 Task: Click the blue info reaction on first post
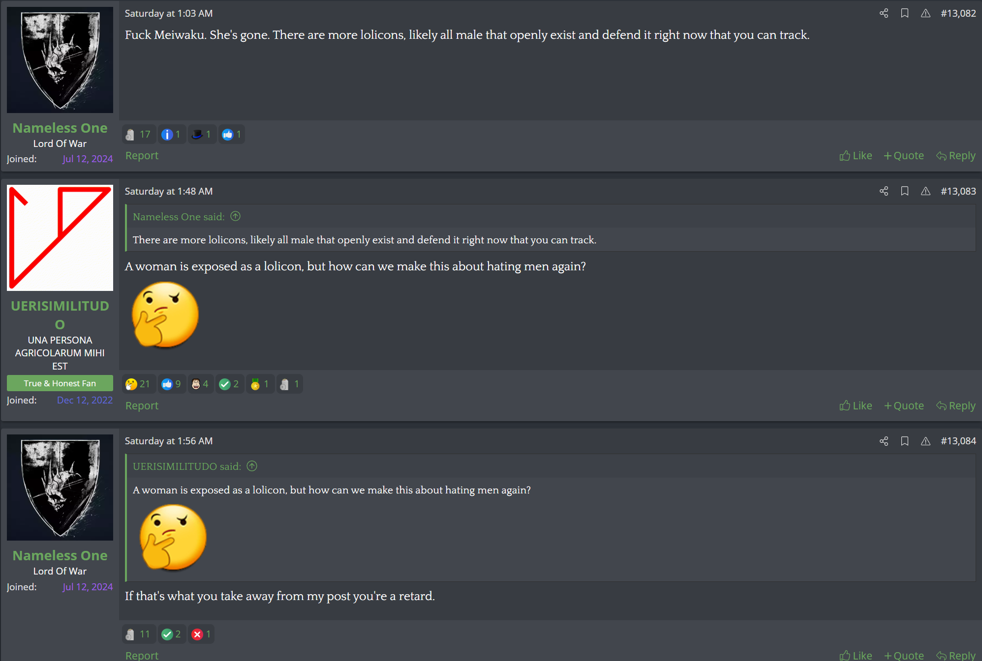coord(171,134)
